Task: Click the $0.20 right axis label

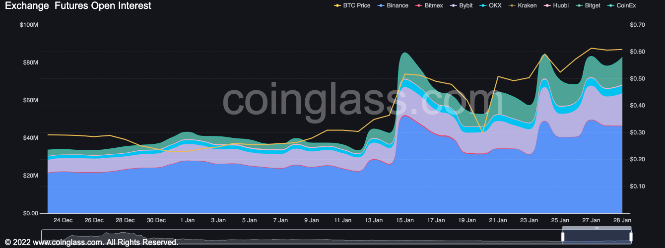Action: [x=637, y=159]
